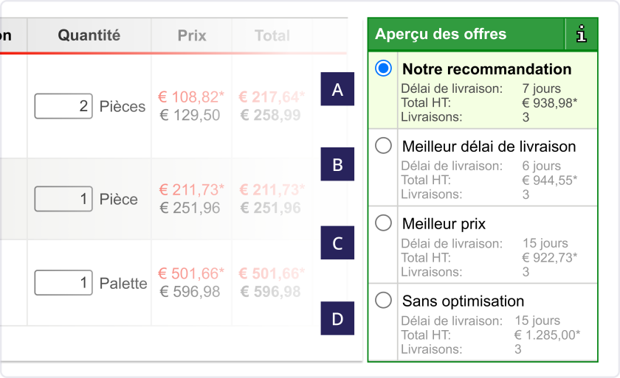Click the Total column header
The height and width of the screenshot is (378, 620).
(272, 35)
